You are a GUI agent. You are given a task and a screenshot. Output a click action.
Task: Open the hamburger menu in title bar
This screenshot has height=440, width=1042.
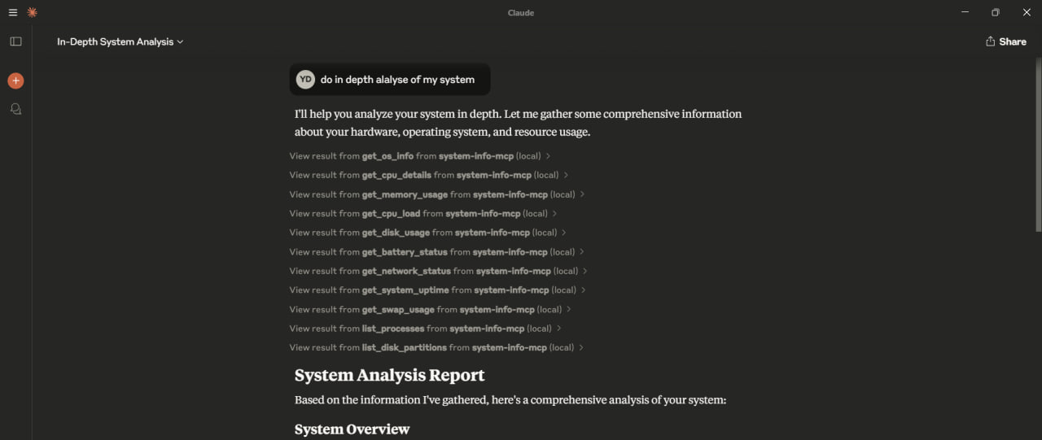[12, 12]
